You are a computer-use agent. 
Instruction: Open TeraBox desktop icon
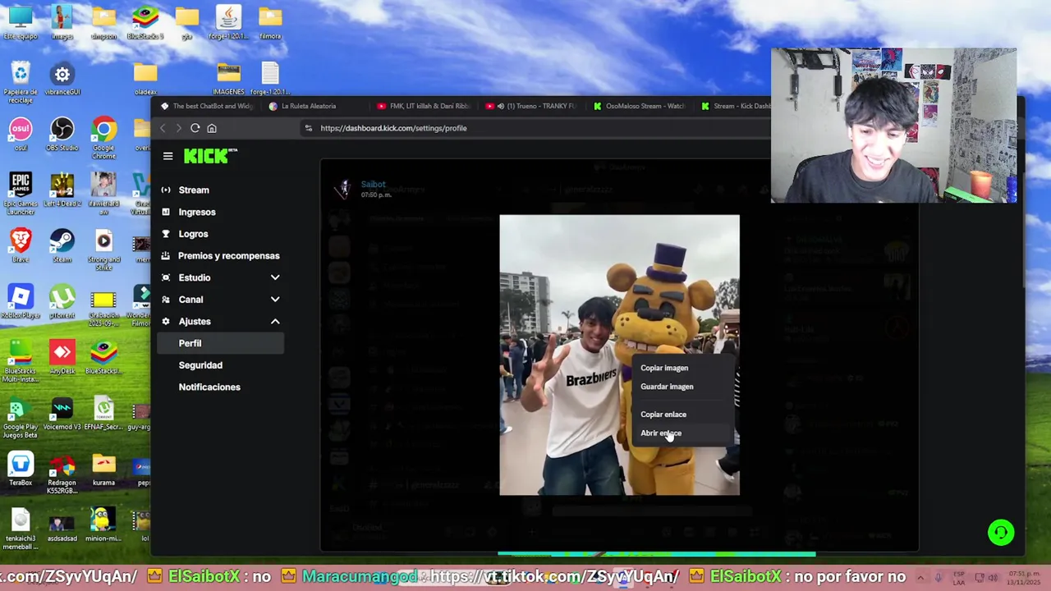tap(21, 470)
